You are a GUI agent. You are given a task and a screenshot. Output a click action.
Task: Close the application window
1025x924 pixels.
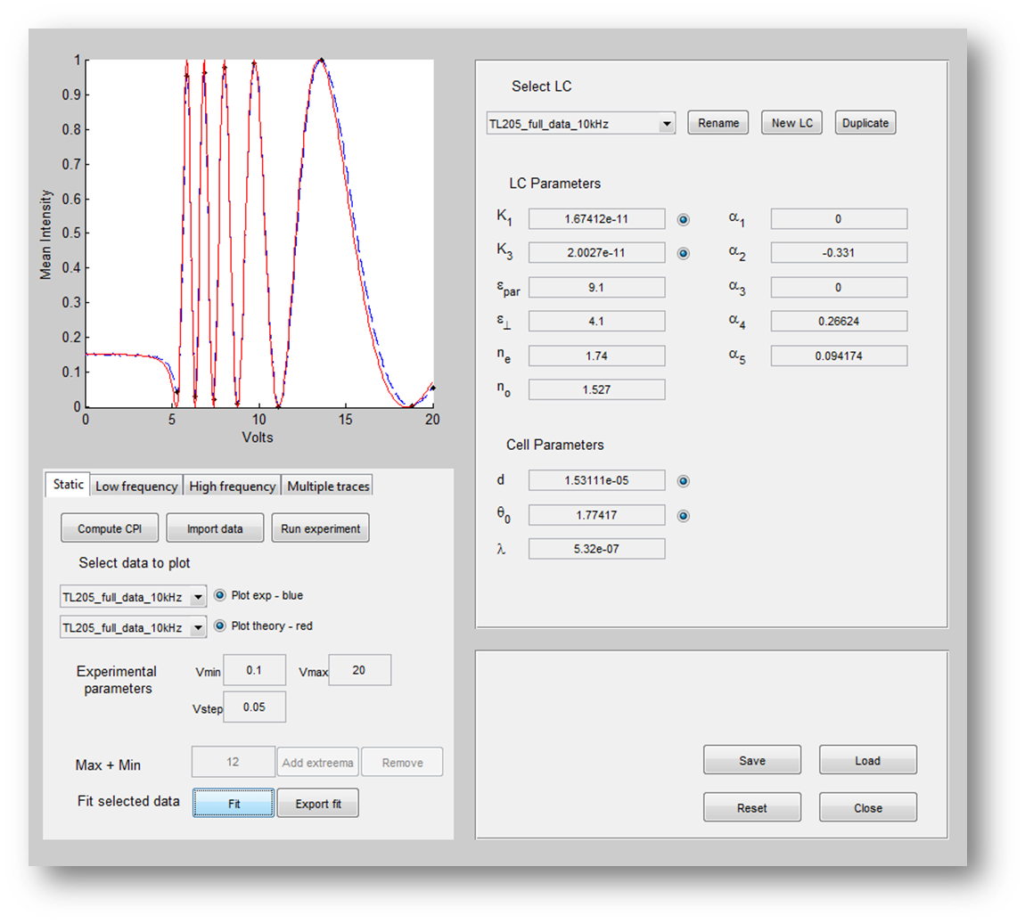point(868,808)
